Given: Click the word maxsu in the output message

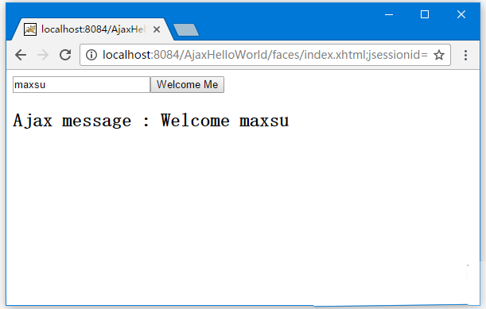Looking at the screenshot, I should (264, 121).
